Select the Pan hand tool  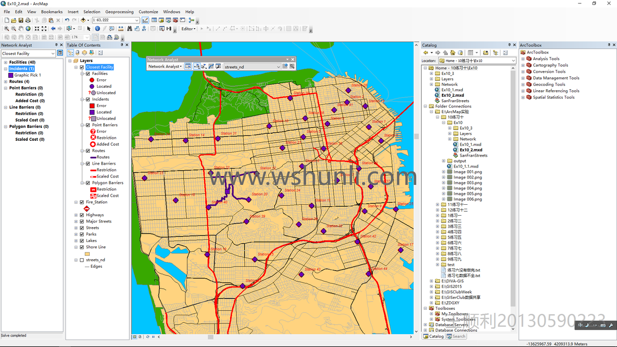point(21,29)
